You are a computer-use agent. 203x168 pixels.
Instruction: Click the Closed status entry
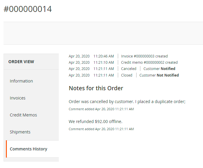127,75
